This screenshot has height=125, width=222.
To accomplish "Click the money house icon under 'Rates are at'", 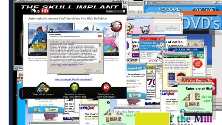I will pos(192,99).
